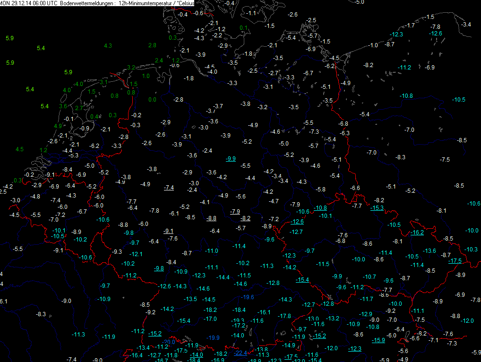Open the underlined -15.9 station reading
This screenshot has height=362, width=481.
[x=378, y=340]
